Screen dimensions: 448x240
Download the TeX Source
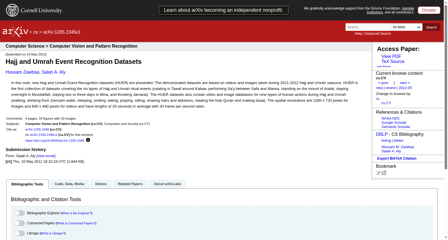(393, 62)
